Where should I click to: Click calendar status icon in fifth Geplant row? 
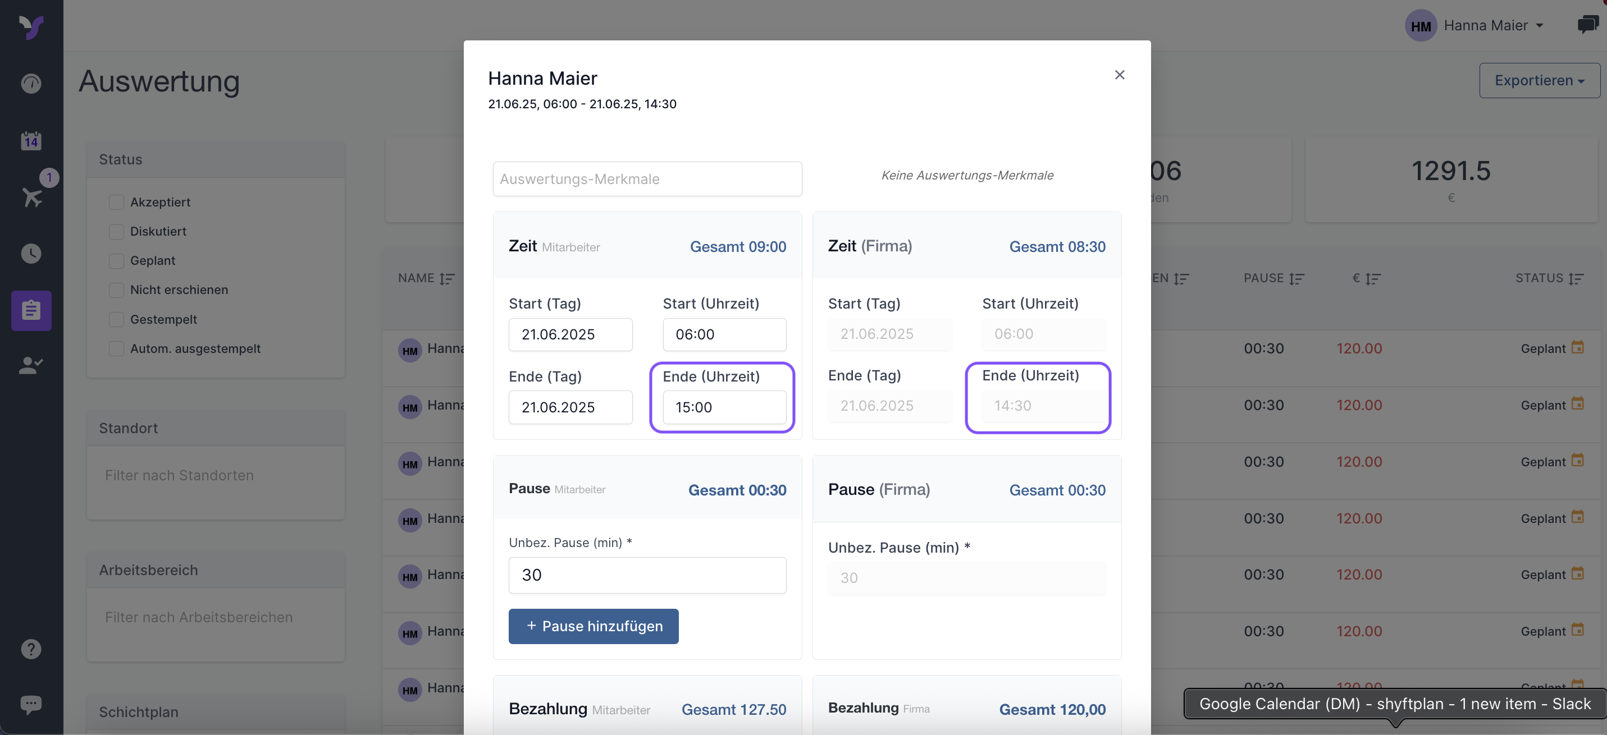(x=1577, y=573)
